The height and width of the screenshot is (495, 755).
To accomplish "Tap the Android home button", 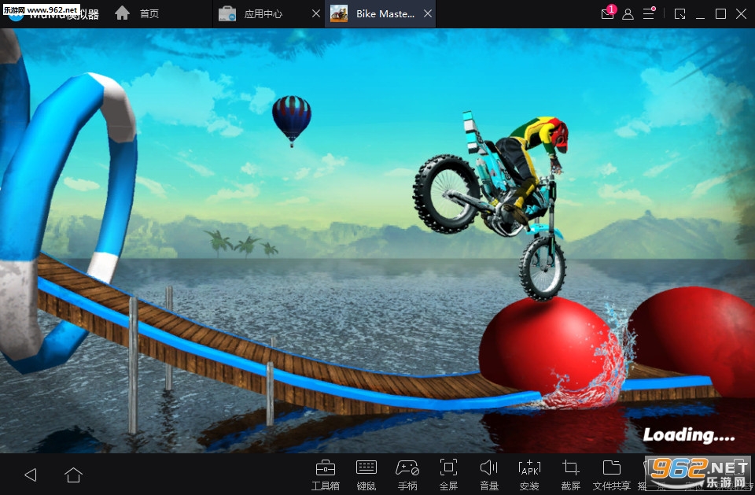I will [73, 475].
